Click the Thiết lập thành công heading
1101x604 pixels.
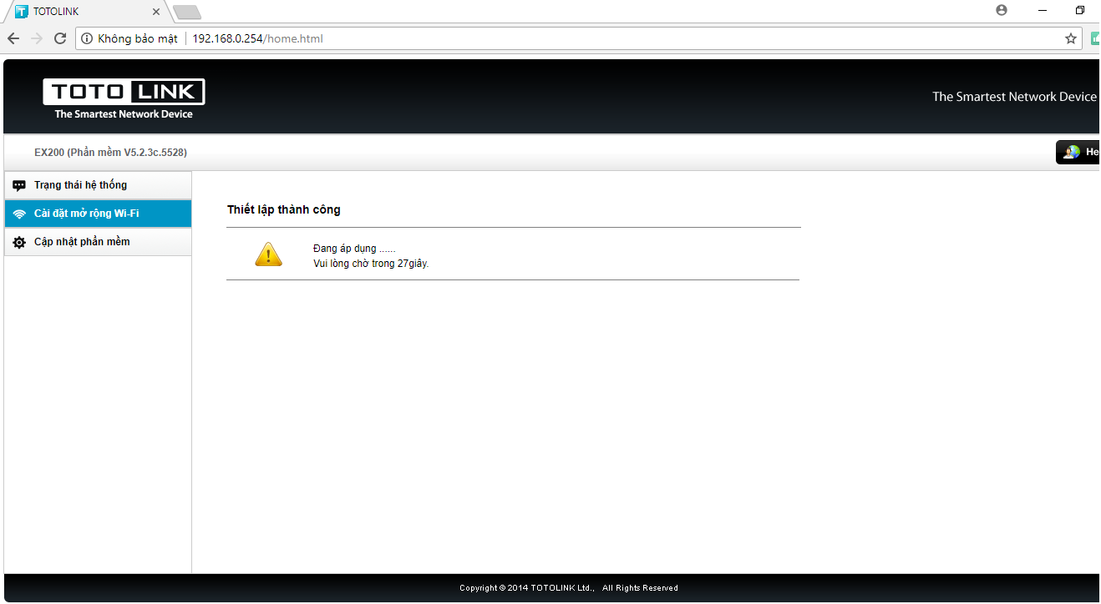(x=284, y=209)
